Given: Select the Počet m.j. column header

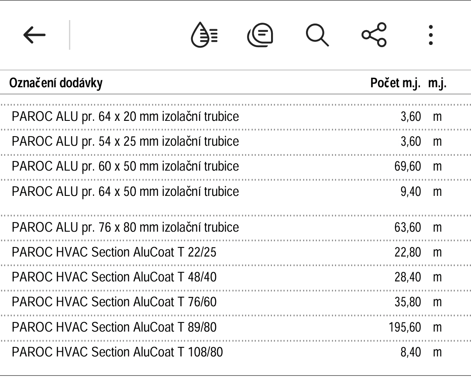Looking at the screenshot, I should pyautogui.click(x=395, y=83).
